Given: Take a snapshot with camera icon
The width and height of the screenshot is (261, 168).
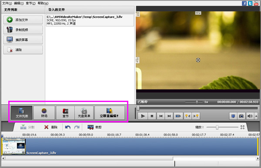Looking at the screenshot, I should pos(241,116).
